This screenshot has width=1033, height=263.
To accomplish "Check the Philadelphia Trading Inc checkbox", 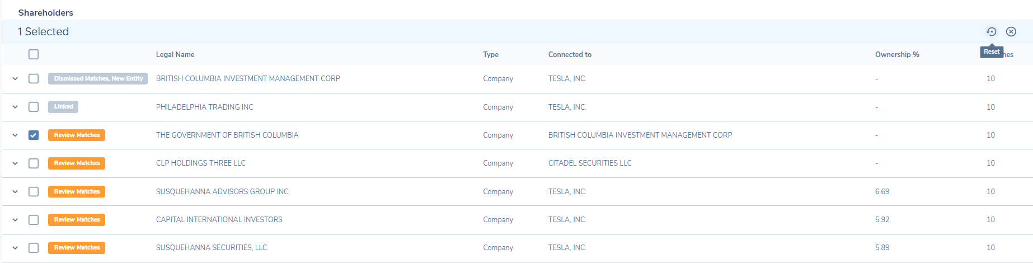I will [34, 107].
